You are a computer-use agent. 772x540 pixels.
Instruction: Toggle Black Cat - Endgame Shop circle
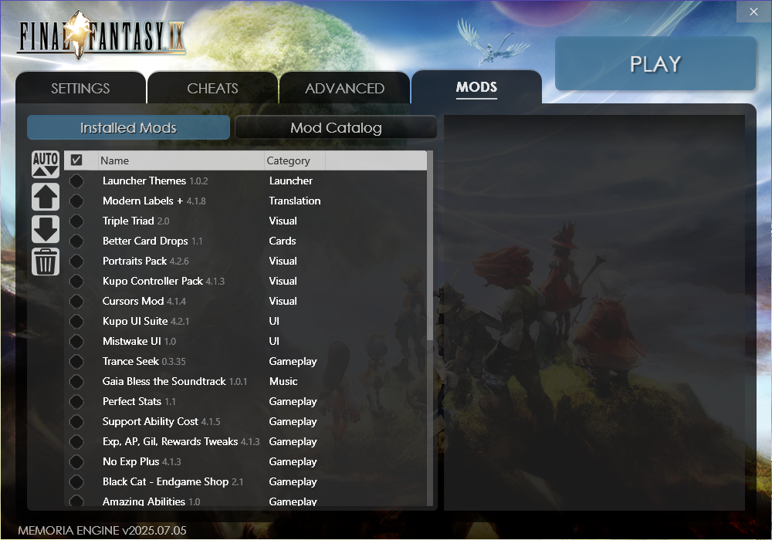76,482
